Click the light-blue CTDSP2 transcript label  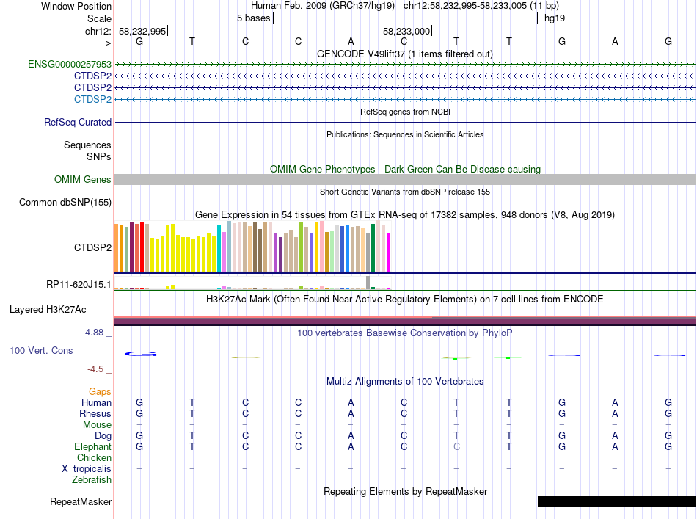tap(92, 99)
